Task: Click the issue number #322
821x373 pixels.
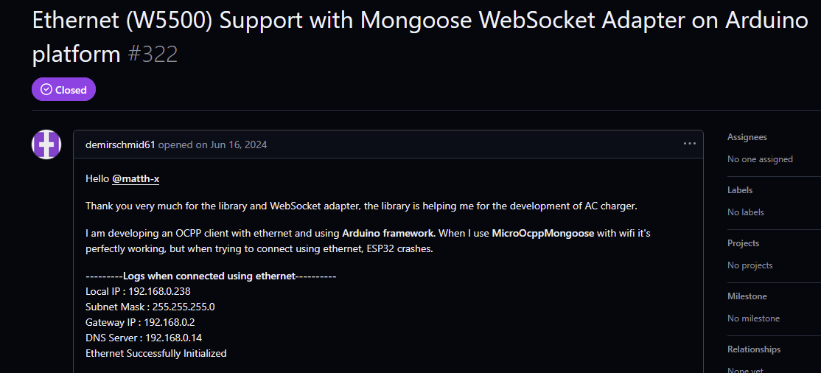Action: point(153,54)
